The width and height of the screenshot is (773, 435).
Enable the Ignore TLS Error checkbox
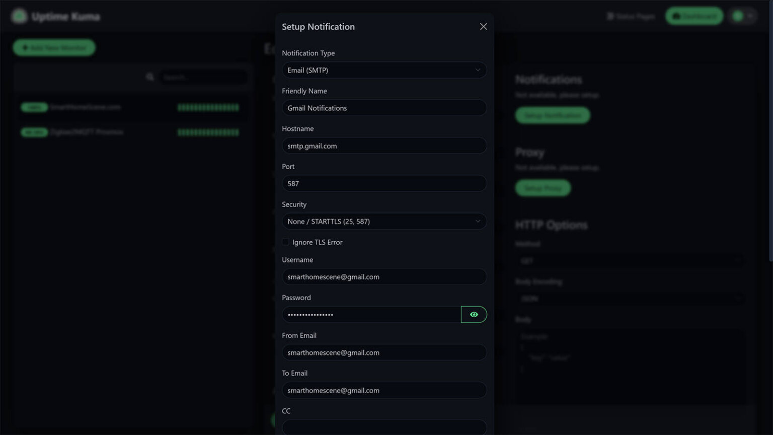pos(285,242)
